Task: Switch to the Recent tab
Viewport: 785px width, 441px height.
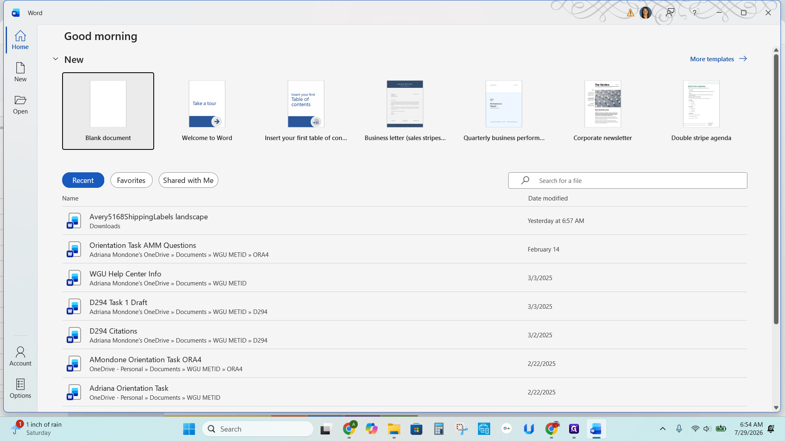Action: click(x=83, y=180)
